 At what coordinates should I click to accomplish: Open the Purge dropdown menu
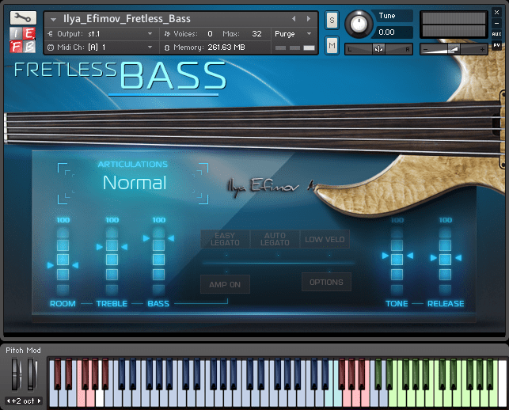tap(293, 34)
